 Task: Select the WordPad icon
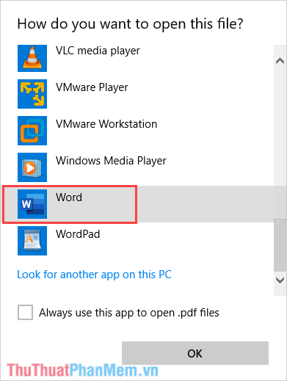[32, 241]
